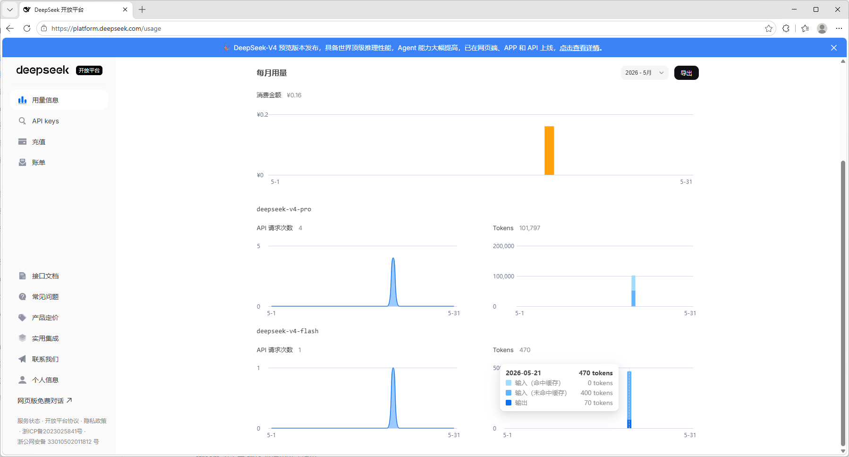This screenshot has width=849, height=457.
Task: Close the DeepSeek 开放平台 tab
Action: pyautogui.click(x=125, y=9)
